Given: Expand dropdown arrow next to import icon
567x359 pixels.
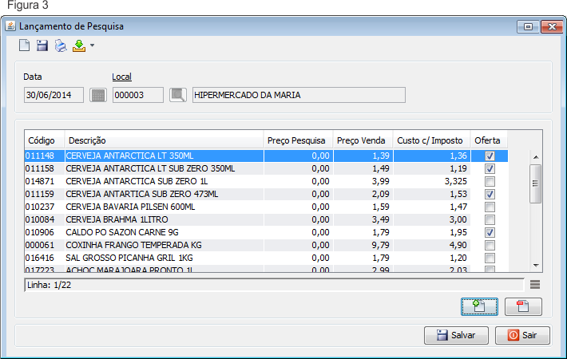Looking at the screenshot, I should (x=92, y=46).
